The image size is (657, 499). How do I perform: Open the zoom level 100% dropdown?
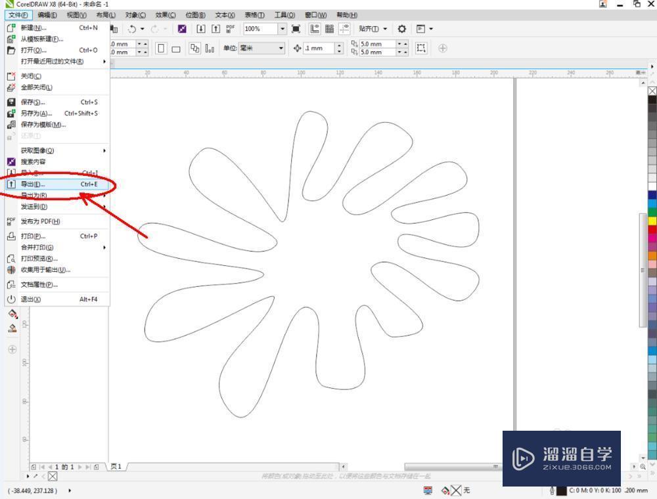[283, 29]
